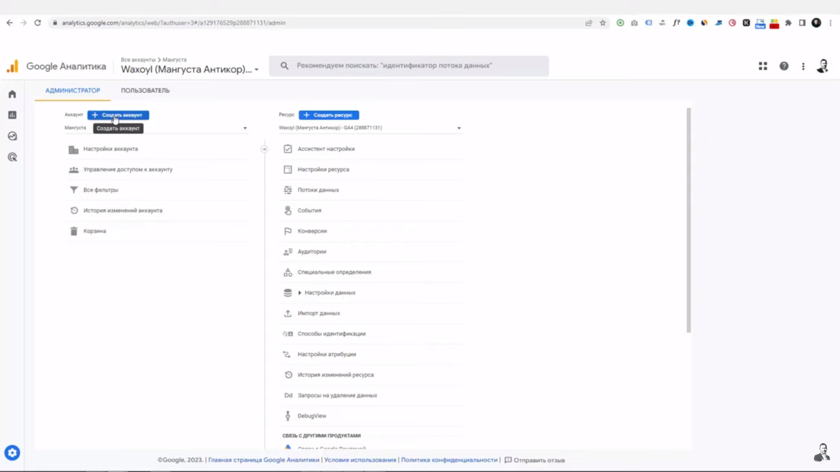Viewport: 840px width, 472px height.
Task: Click the Setup Assistant checkbox icon
Action: tap(288, 149)
